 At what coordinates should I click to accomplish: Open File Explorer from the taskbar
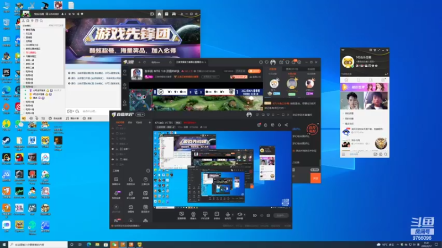pos(97,245)
